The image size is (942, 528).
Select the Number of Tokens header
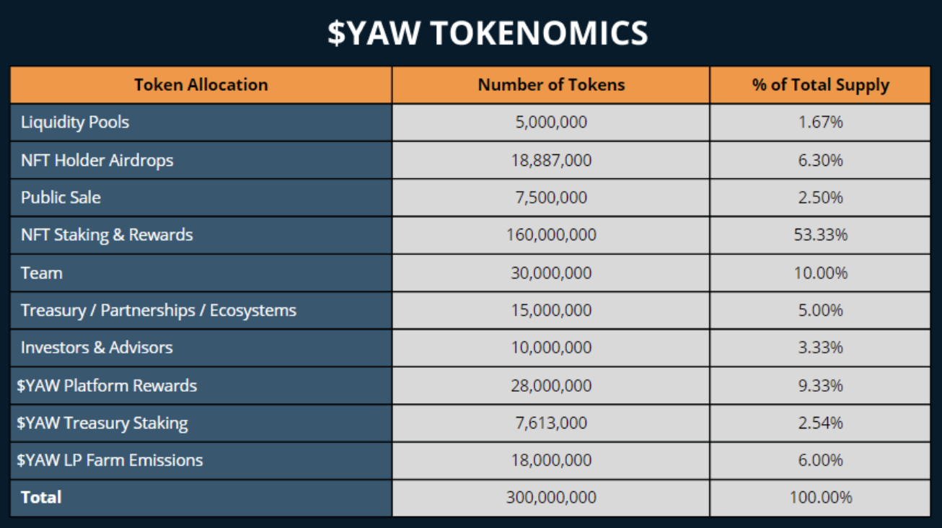(x=551, y=85)
